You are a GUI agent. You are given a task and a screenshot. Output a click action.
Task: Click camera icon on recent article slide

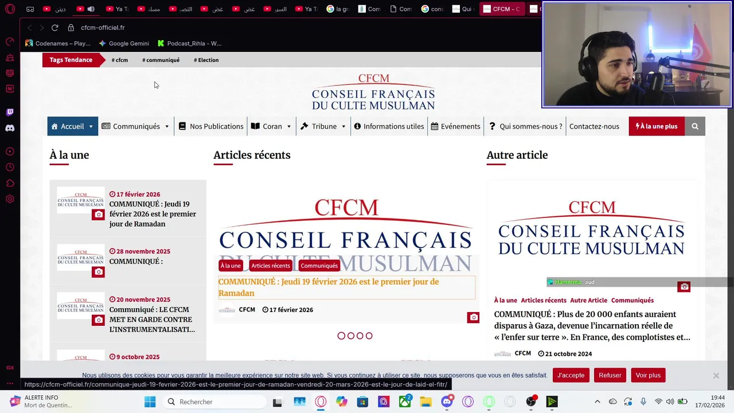[473, 317]
